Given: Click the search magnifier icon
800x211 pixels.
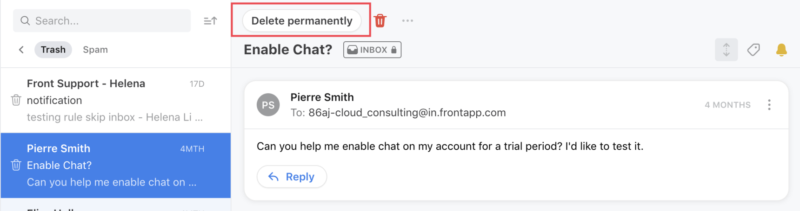Looking at the screenshot, I should point(25,21).
